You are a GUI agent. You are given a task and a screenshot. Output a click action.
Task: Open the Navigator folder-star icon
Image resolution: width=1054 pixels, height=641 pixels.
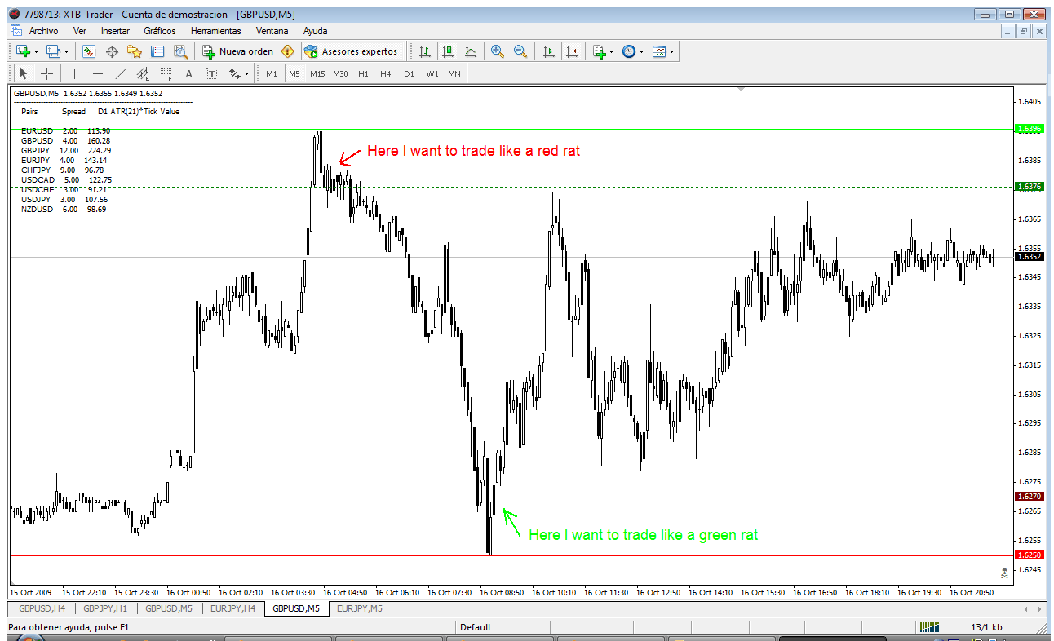tap(135, 51)
